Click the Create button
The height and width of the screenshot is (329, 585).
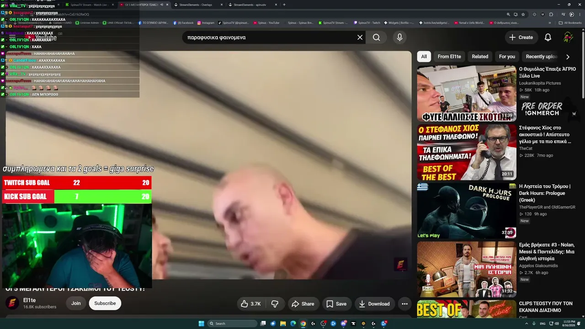(521, 37)
